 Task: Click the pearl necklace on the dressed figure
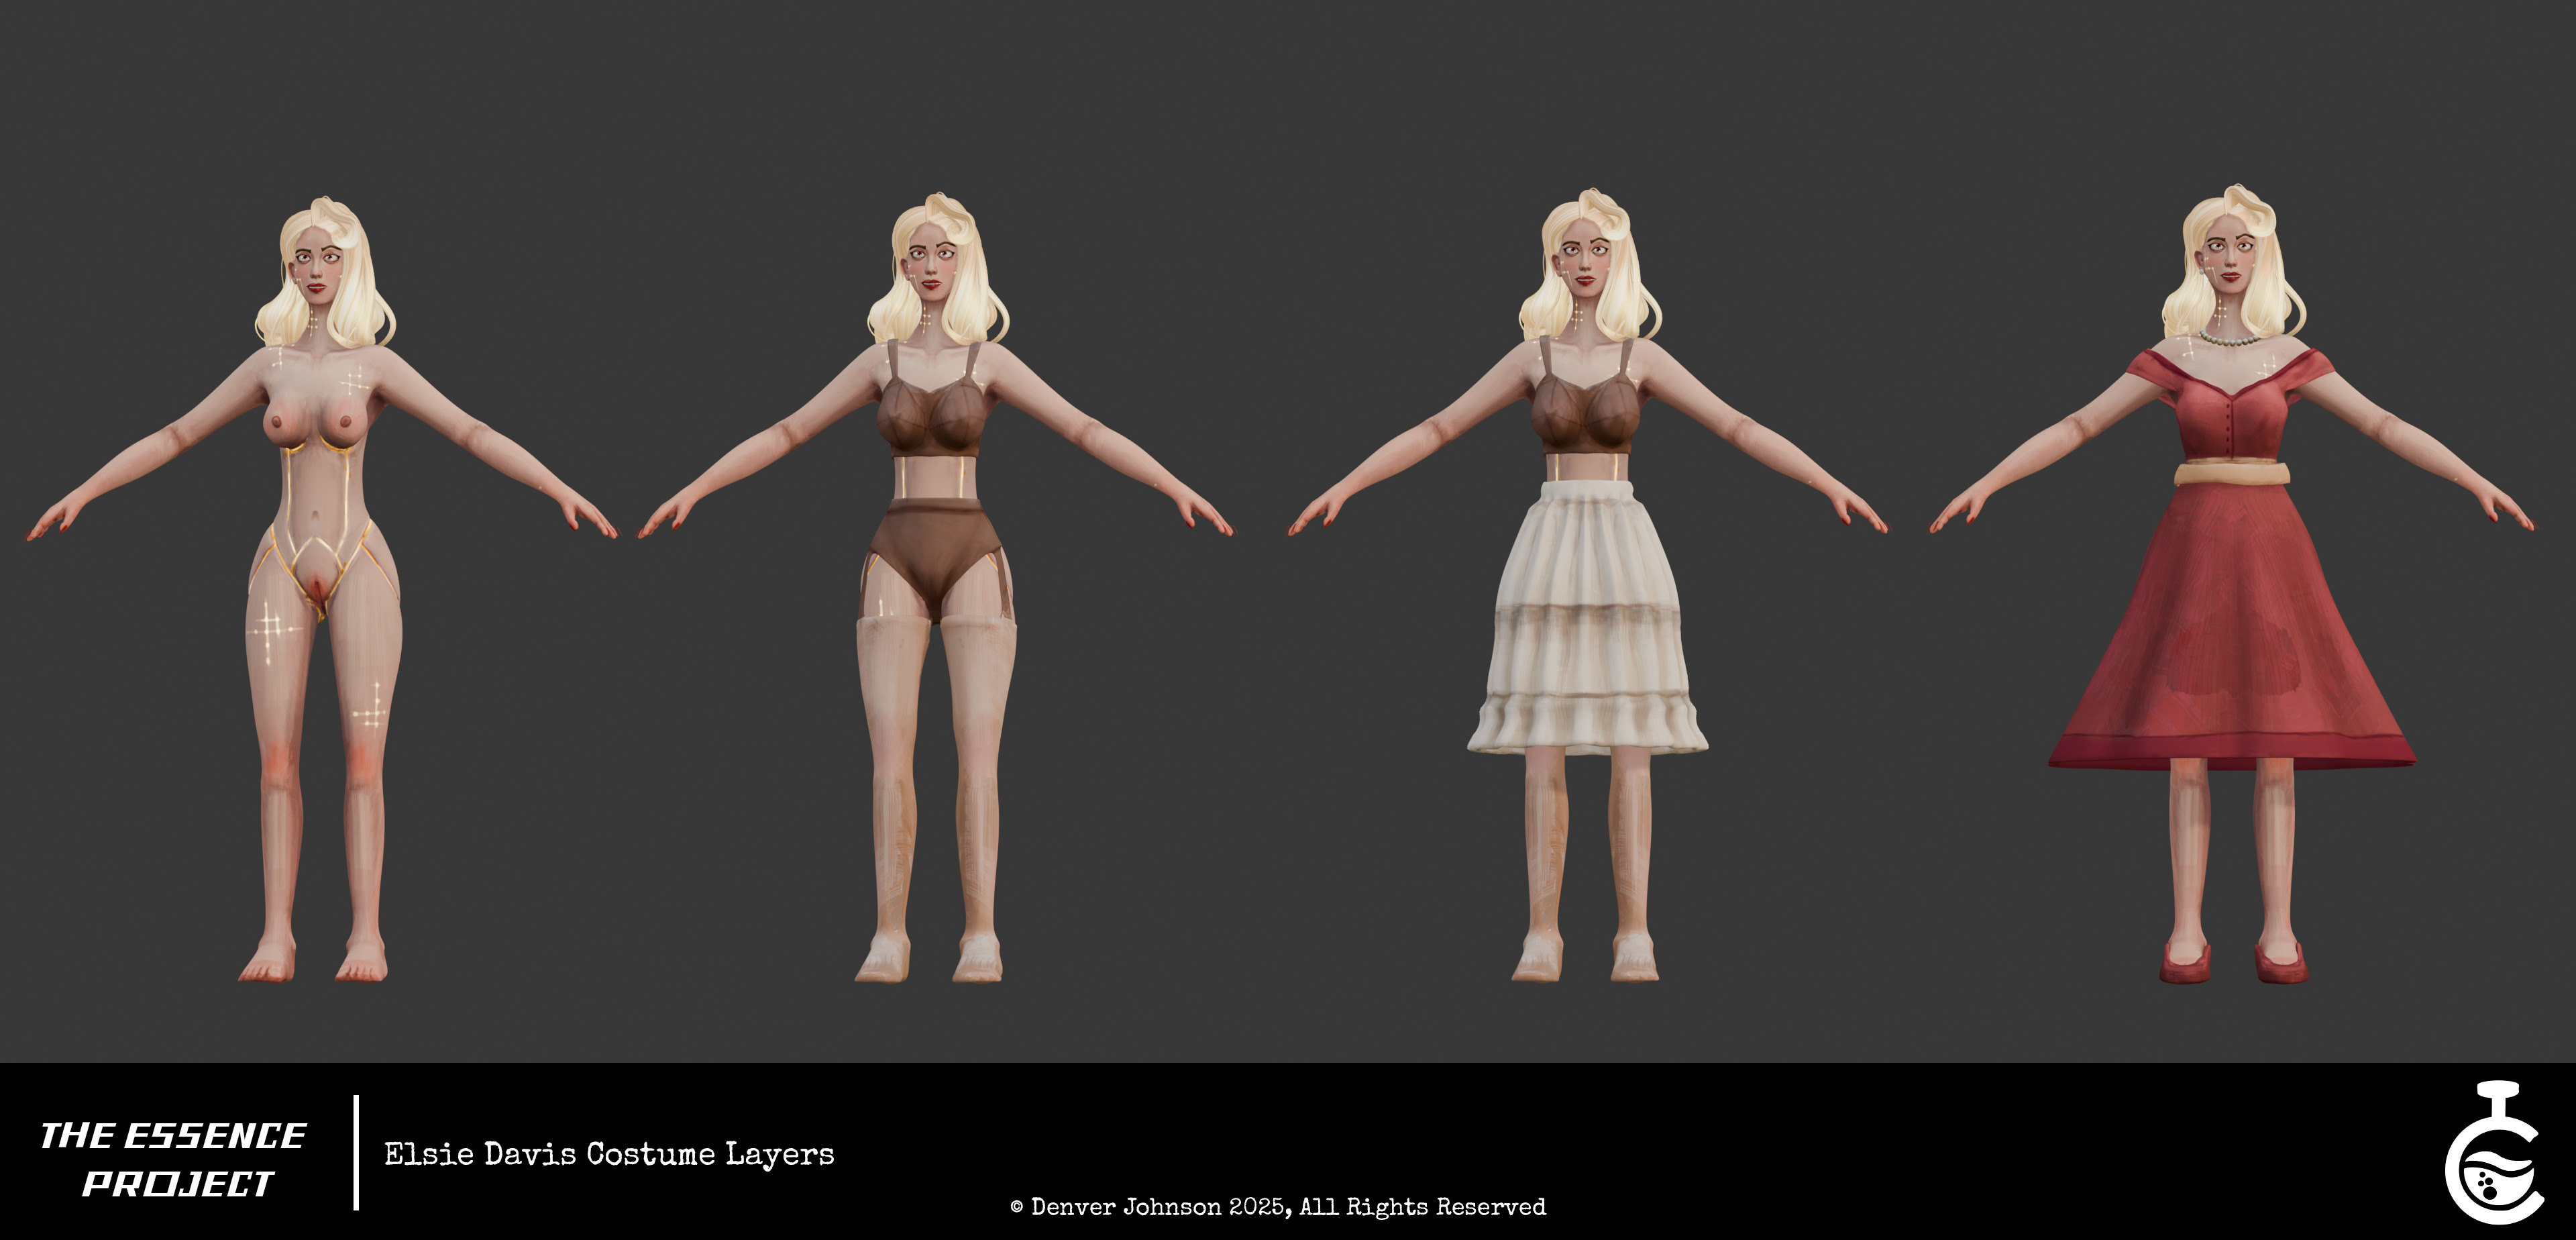tap(2229, 340)
